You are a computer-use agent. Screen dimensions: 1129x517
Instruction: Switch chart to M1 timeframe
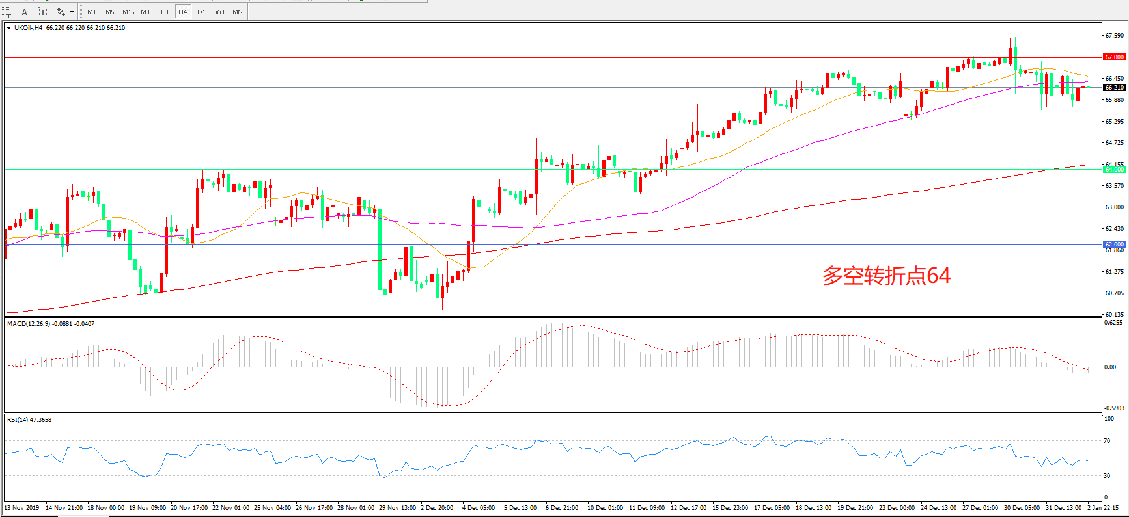[x=92, y=12]
